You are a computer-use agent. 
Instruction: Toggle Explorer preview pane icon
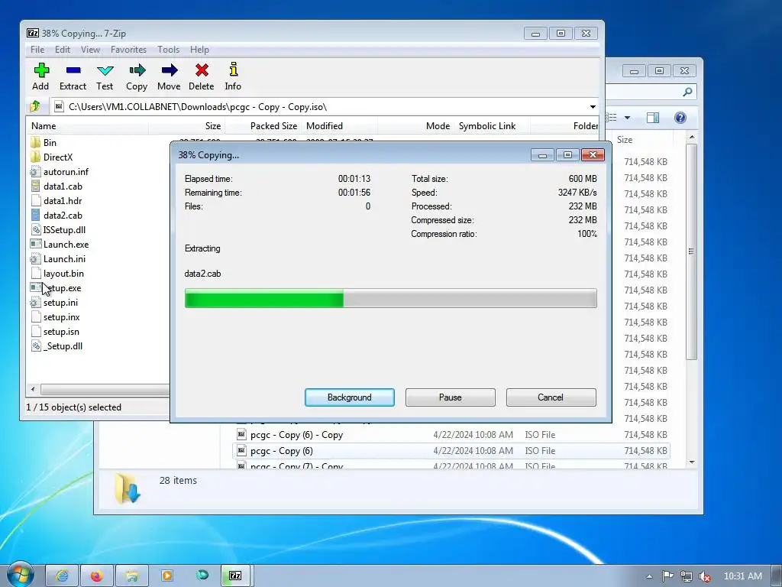[652, 118]
